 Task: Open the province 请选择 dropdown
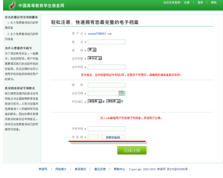(95, 101)
